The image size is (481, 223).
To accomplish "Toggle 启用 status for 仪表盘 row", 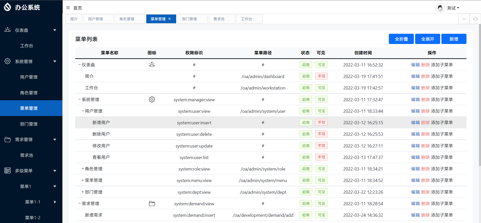I will [x=306, y=65].
